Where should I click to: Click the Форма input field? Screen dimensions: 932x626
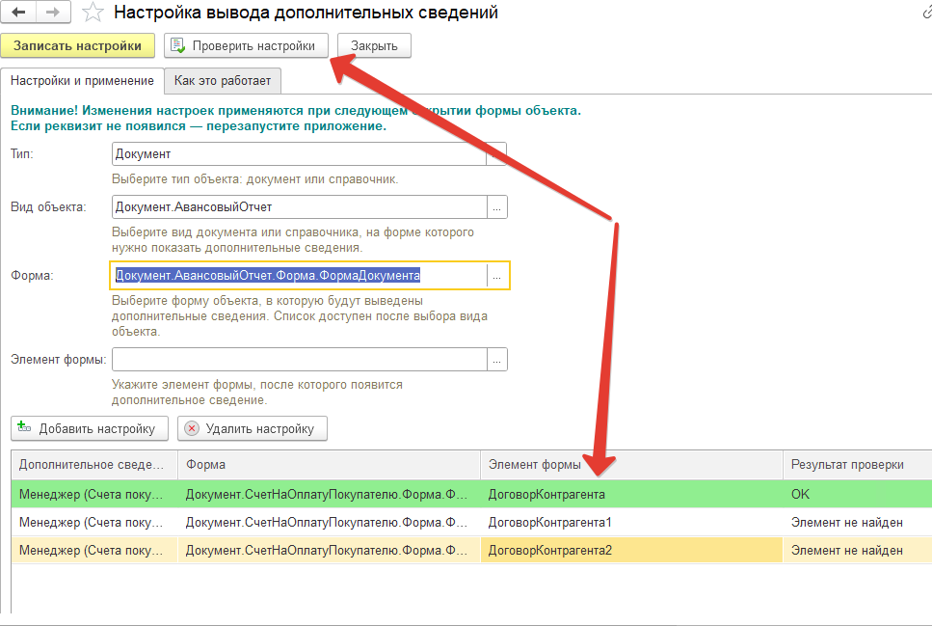click(x=300, y=276)
